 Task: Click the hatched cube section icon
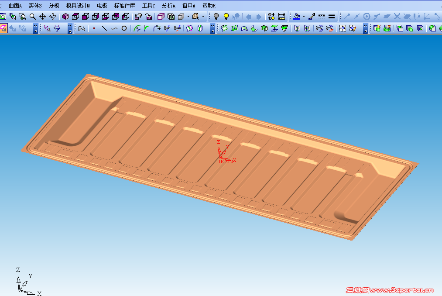(x=171, y=16)
